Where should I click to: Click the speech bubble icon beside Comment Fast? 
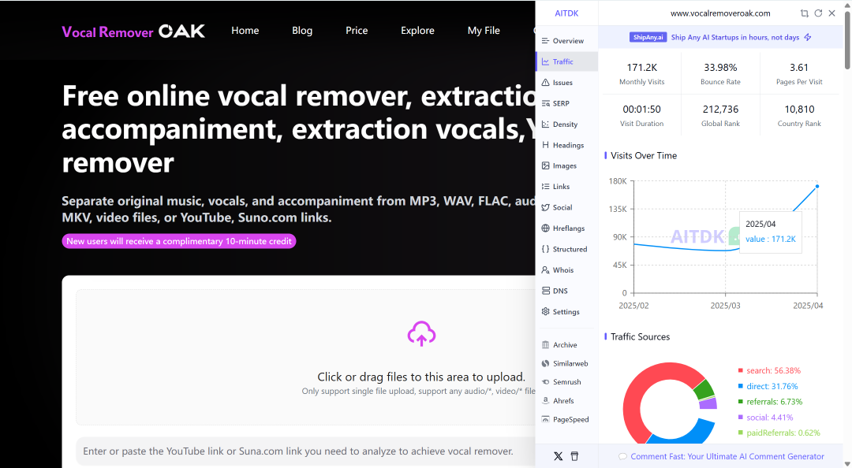pos(622,456)
